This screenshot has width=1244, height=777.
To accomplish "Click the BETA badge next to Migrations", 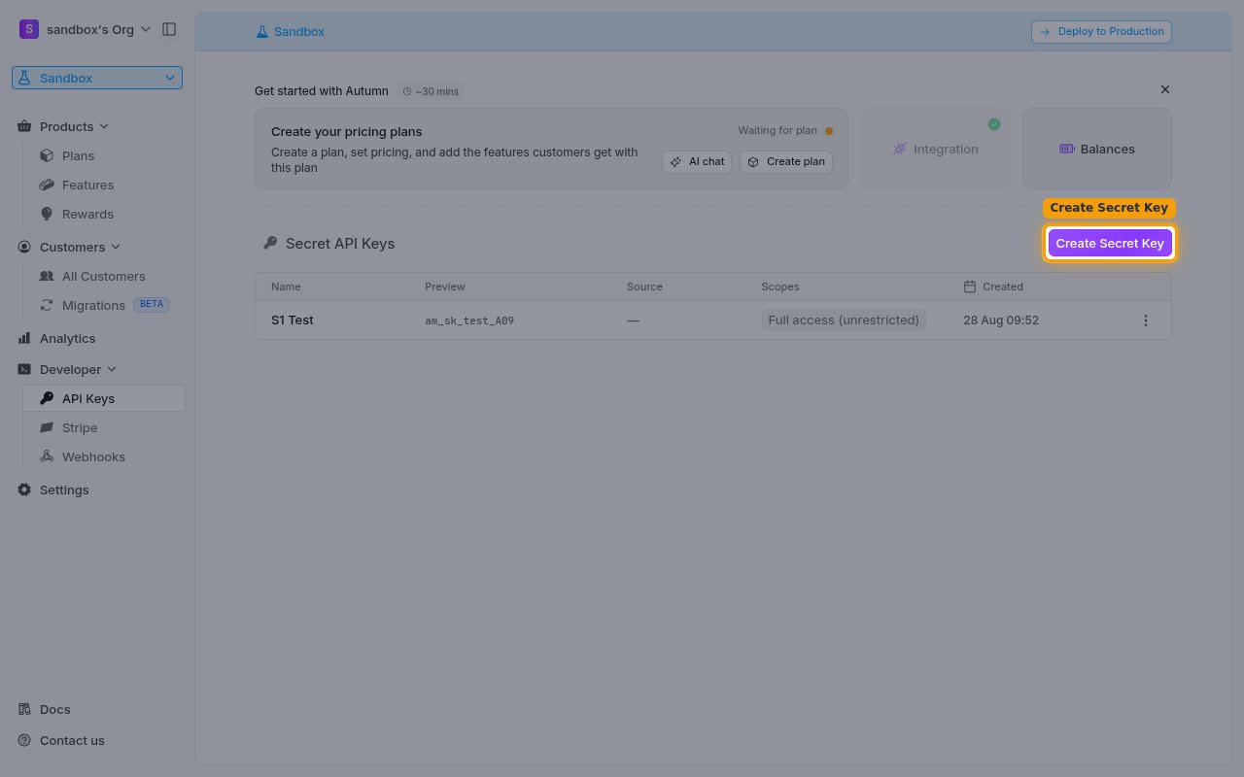I will point(152,304).
